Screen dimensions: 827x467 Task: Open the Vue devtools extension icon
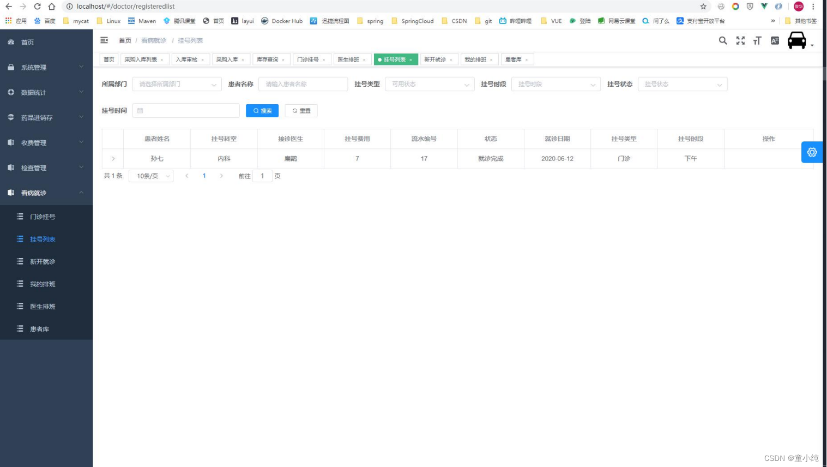click(x=764, y=7)
